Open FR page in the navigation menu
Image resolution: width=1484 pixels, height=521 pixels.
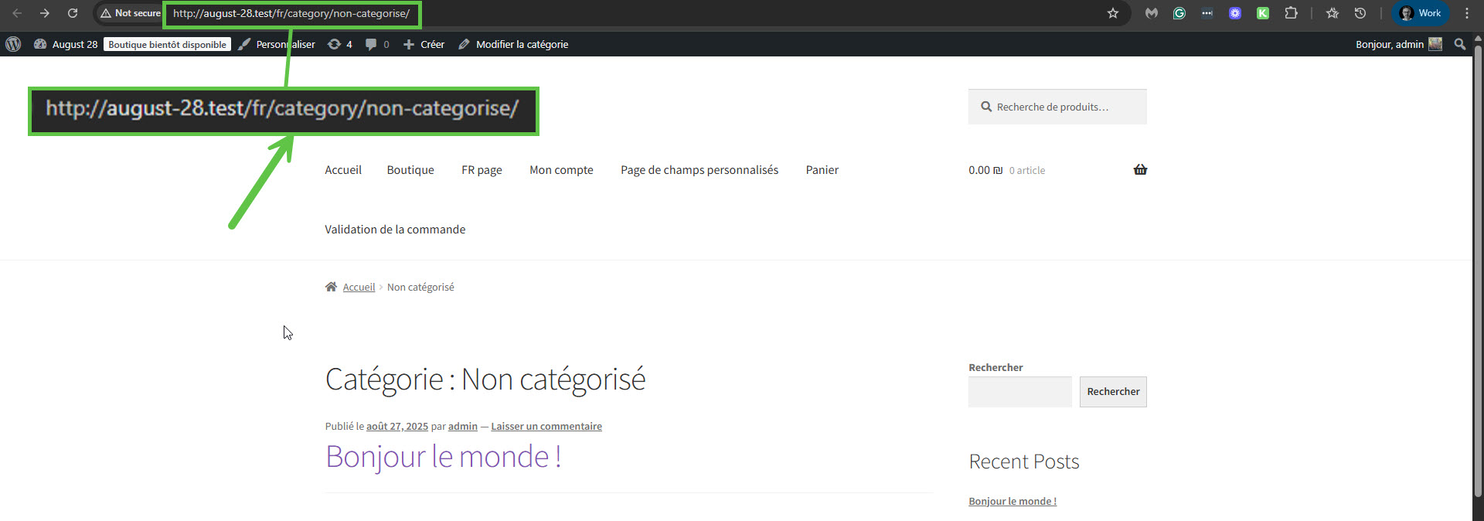[482, 170]
